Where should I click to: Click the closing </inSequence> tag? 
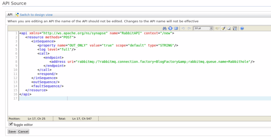(x=44, y=78)
